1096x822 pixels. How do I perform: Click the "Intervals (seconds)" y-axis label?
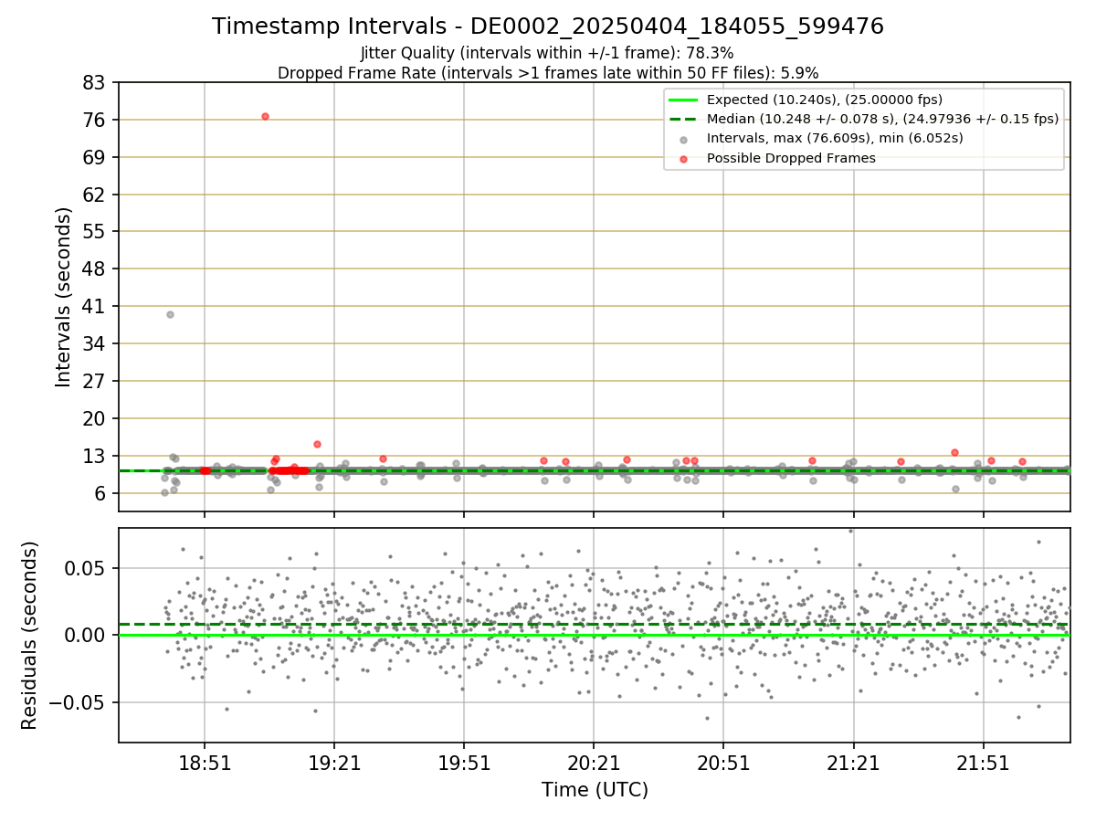(x=64, y=297)
